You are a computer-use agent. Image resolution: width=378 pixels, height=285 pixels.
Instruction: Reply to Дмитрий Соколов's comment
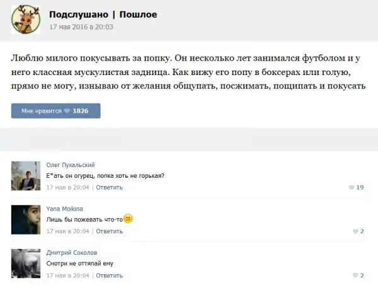pyautogui.click(x=109, y=276)
